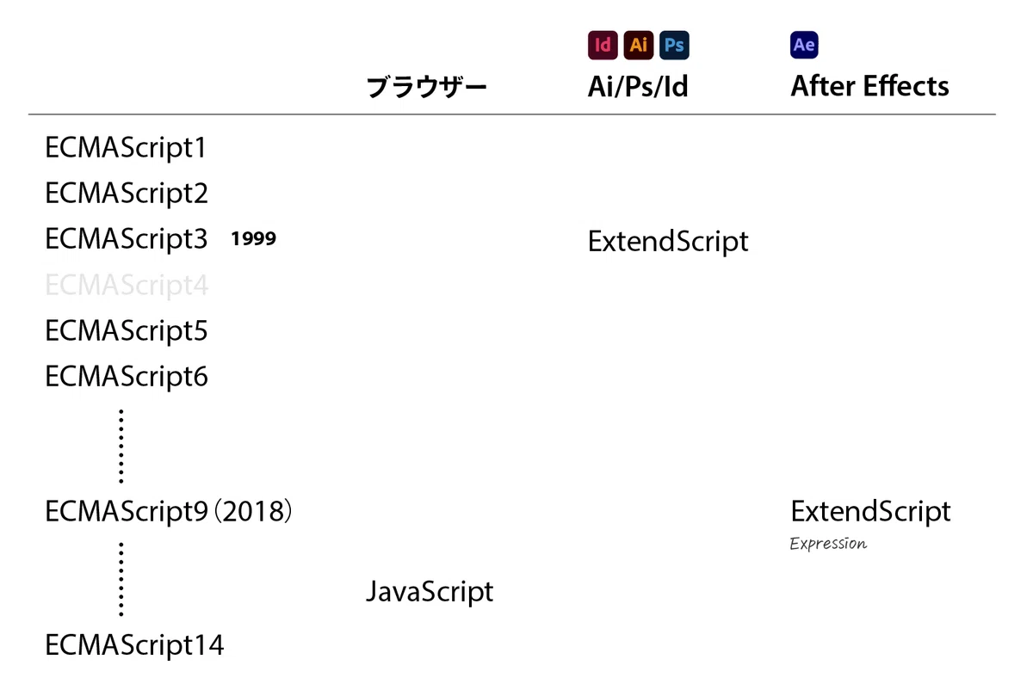Click the Photoshop Ps icon
The height and width of the screenshot is (690, 1033).
click(675, 45)
